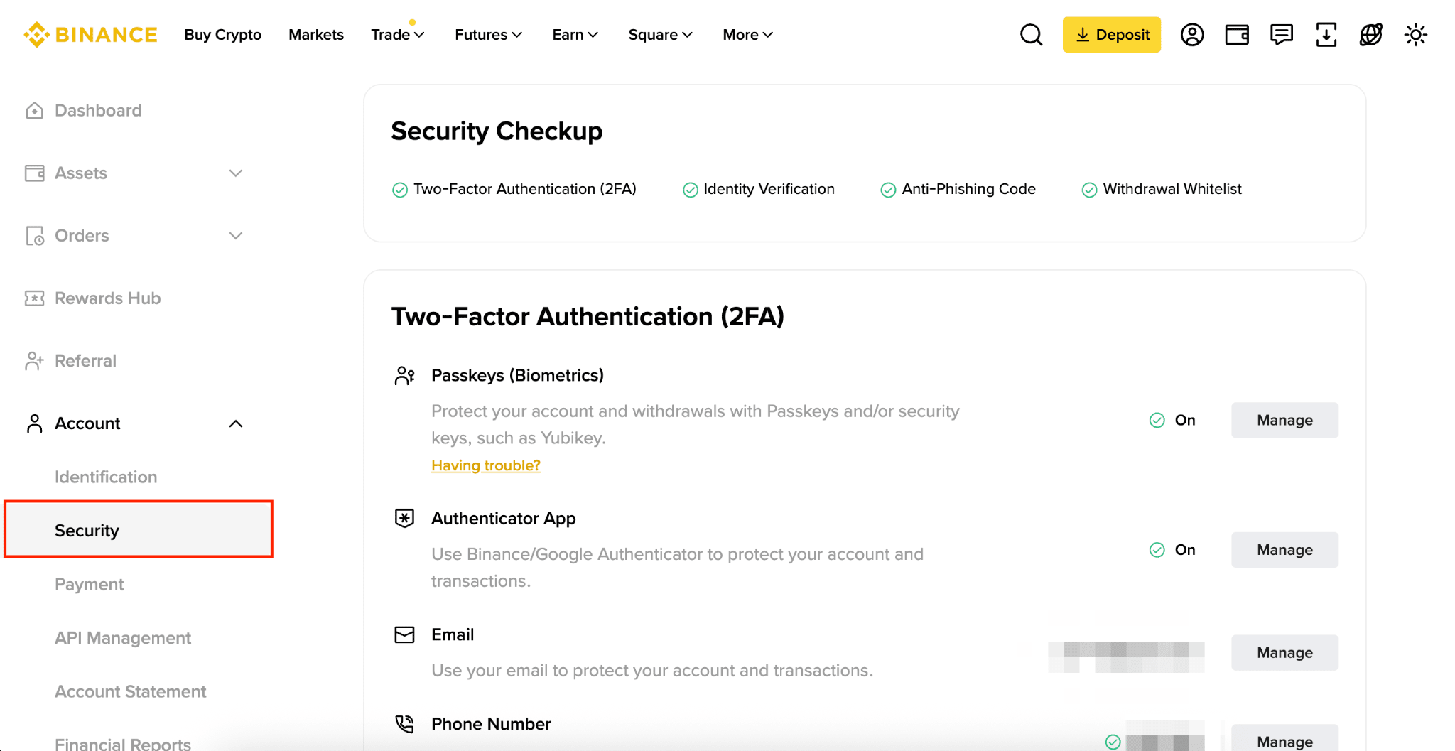Follow the Having trouble? link
This screenshot has height=751, width=1455.
pyautogui.click(x=486, y=465)
